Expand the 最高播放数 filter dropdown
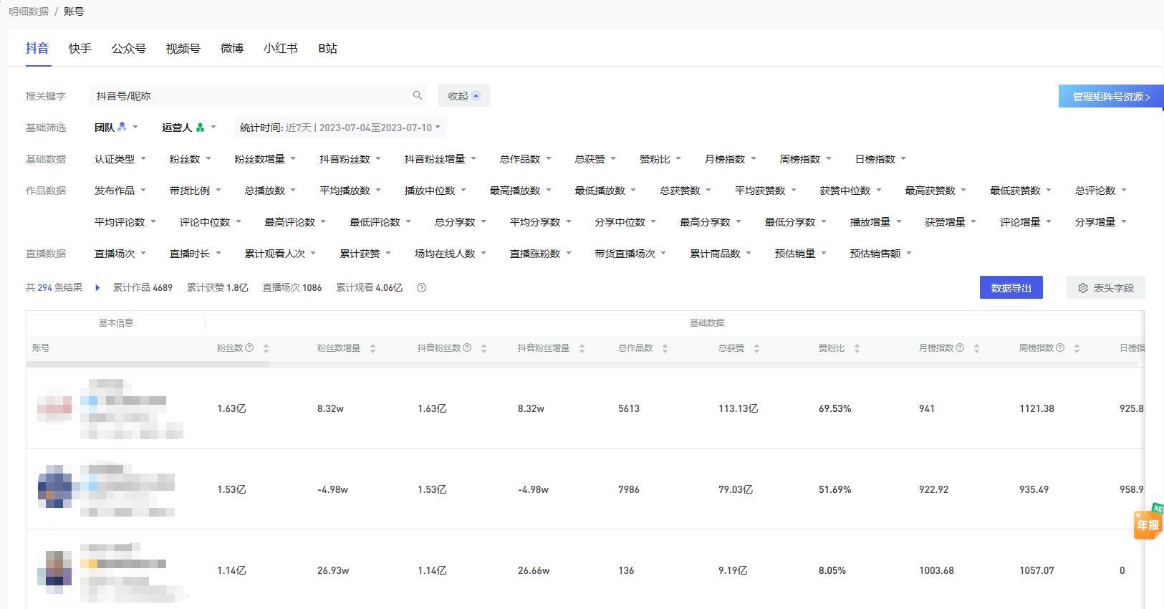The image size is (1164, 609). click(x=521, y=191)
